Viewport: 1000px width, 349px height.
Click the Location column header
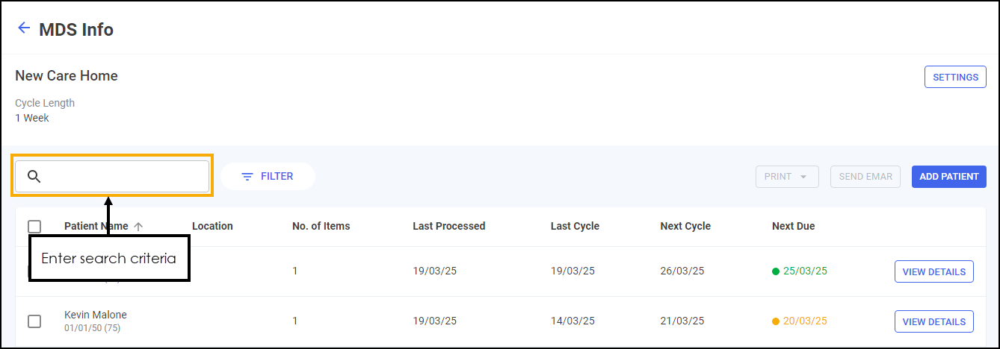pos(212,226)
